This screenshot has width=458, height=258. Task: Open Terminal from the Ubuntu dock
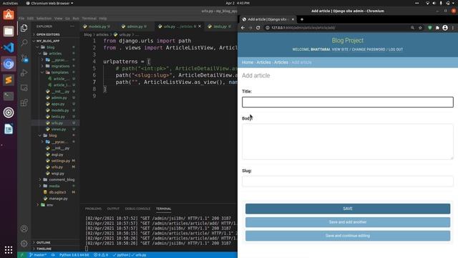point(9,96)
